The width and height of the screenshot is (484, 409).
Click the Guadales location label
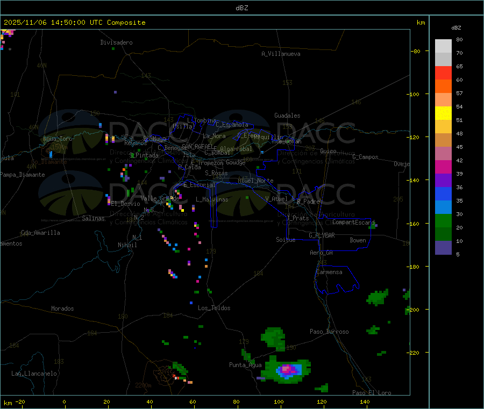[x=287, y=116]
